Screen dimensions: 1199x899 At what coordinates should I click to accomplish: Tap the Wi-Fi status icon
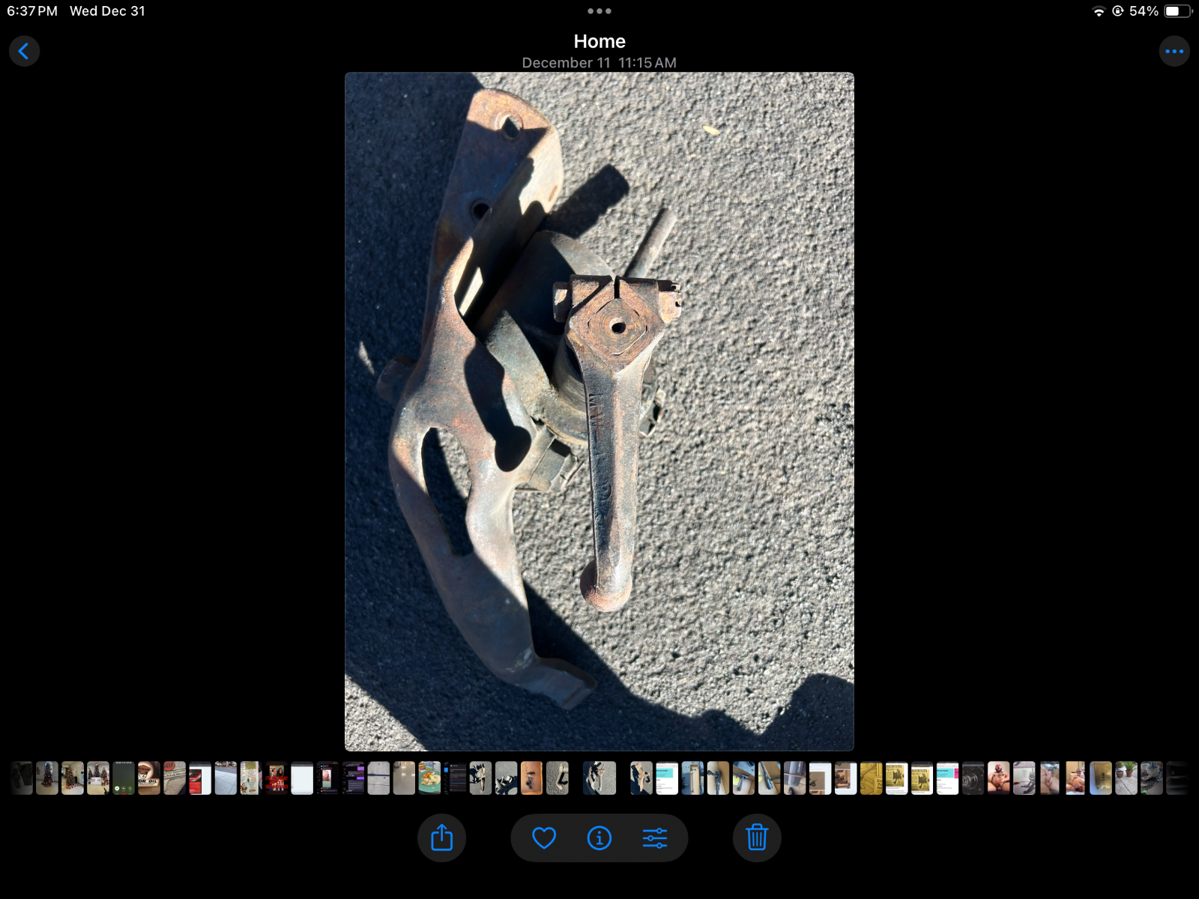[1099, 11]
